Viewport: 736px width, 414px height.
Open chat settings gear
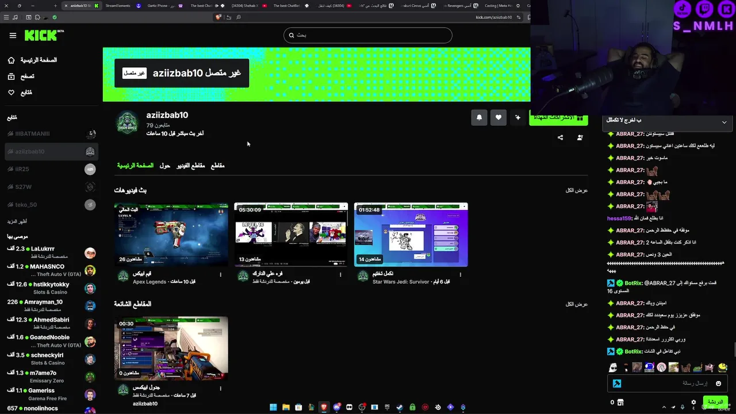pyautogui.click(x=693, y=402)
